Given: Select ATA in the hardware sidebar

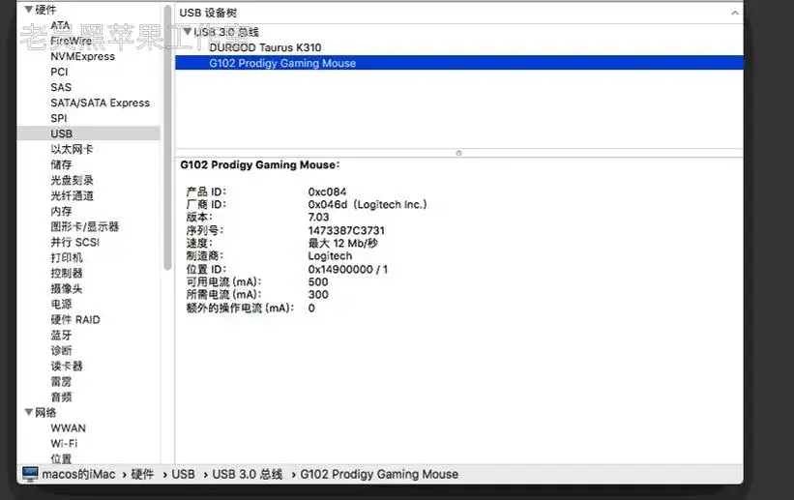Looking at the screenshot, I should [60, 25].
